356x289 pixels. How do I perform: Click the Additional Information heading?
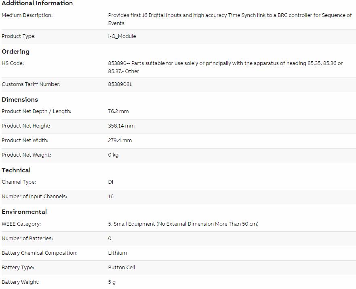click(x=37, y=3)
